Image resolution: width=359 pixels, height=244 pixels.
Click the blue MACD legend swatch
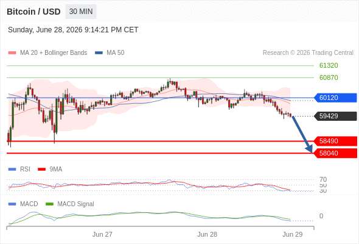click(x=12, y=204)
